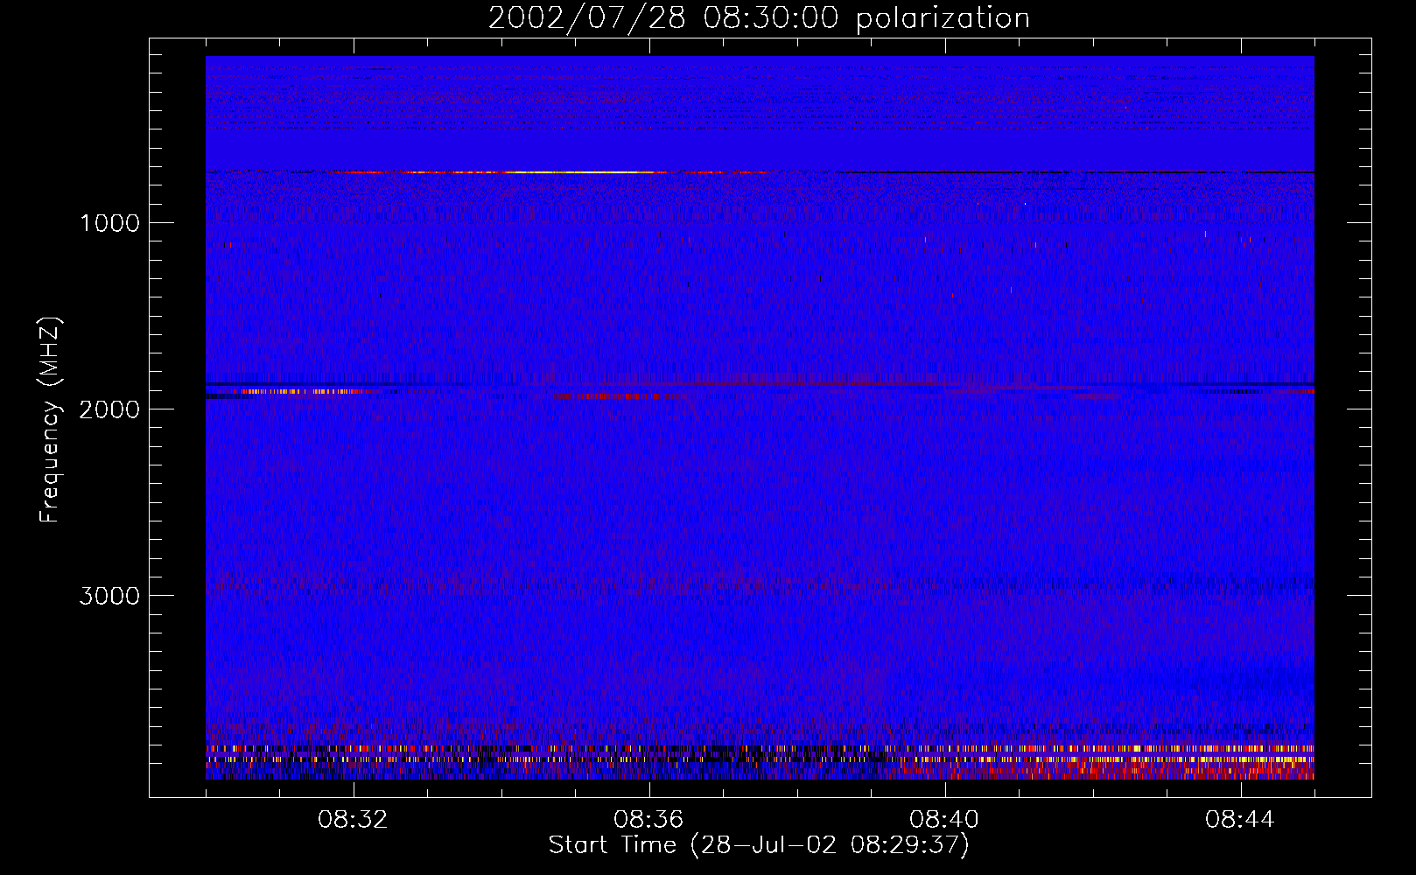Click the 1000 frequency tick label
The height and width of the screenshot is (875, 1416).
(x=109, y=223)
